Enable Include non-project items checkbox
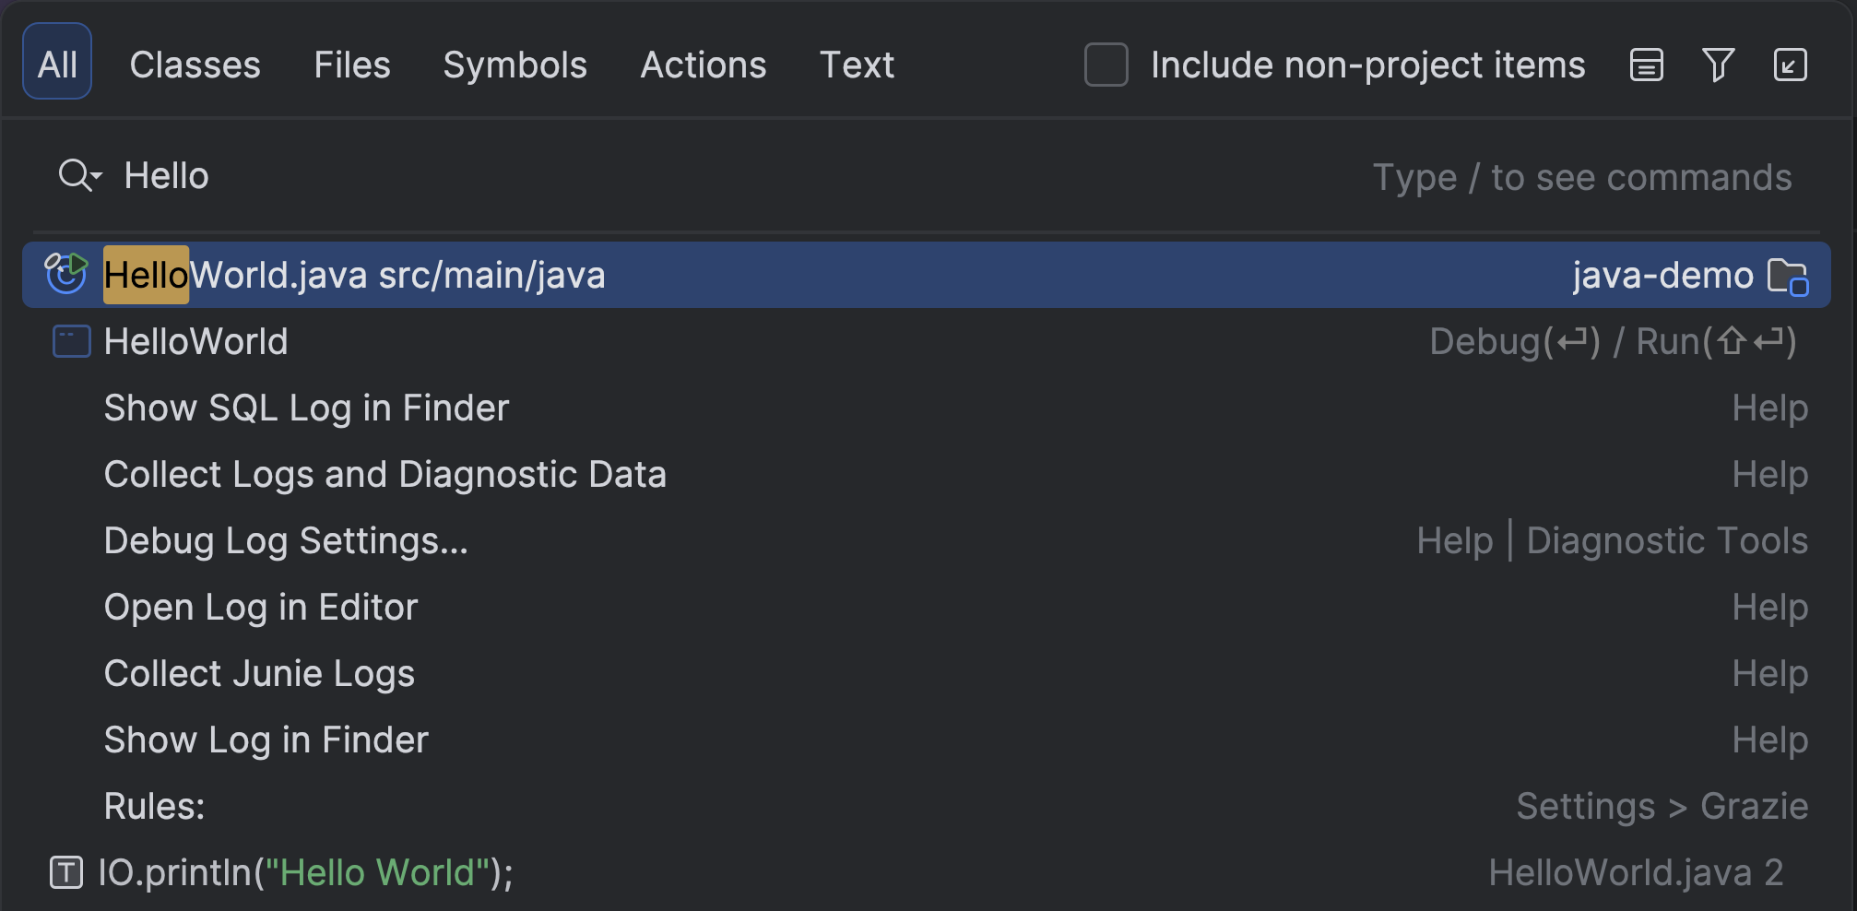 click(1106, 65)
